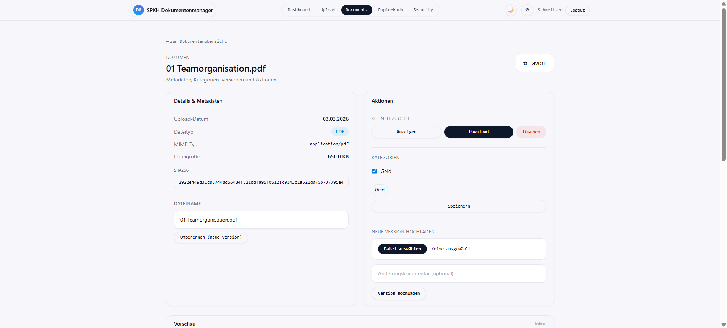The height and width of the screenshot is (328, 727).
Task: Toggle dark mode moon icon
Action: pos(511,10)
